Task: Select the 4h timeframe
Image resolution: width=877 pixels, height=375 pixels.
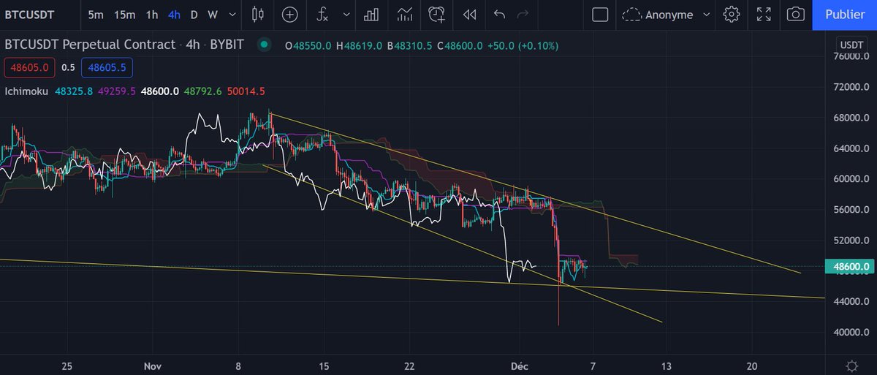Action: [x=174, y=15]
